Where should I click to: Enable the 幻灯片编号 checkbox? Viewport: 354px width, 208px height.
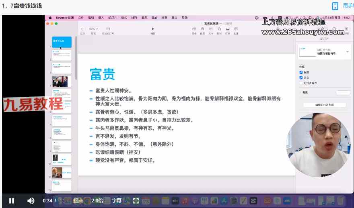point(301,83)
